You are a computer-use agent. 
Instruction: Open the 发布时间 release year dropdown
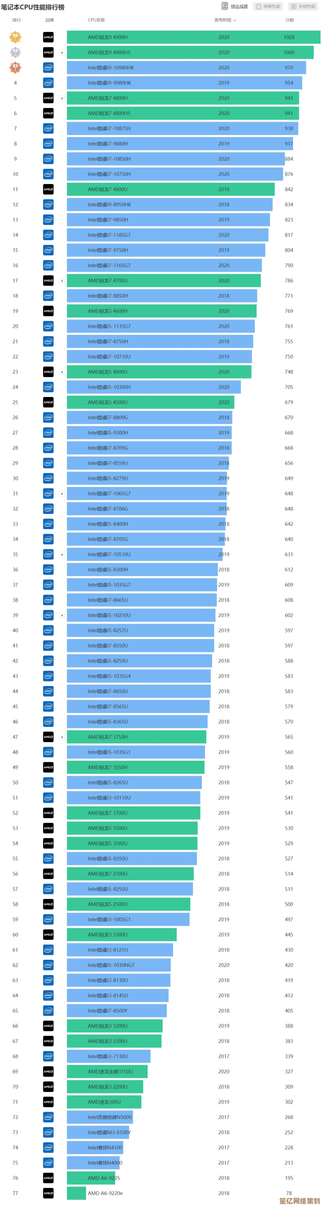tap(225, 20)
